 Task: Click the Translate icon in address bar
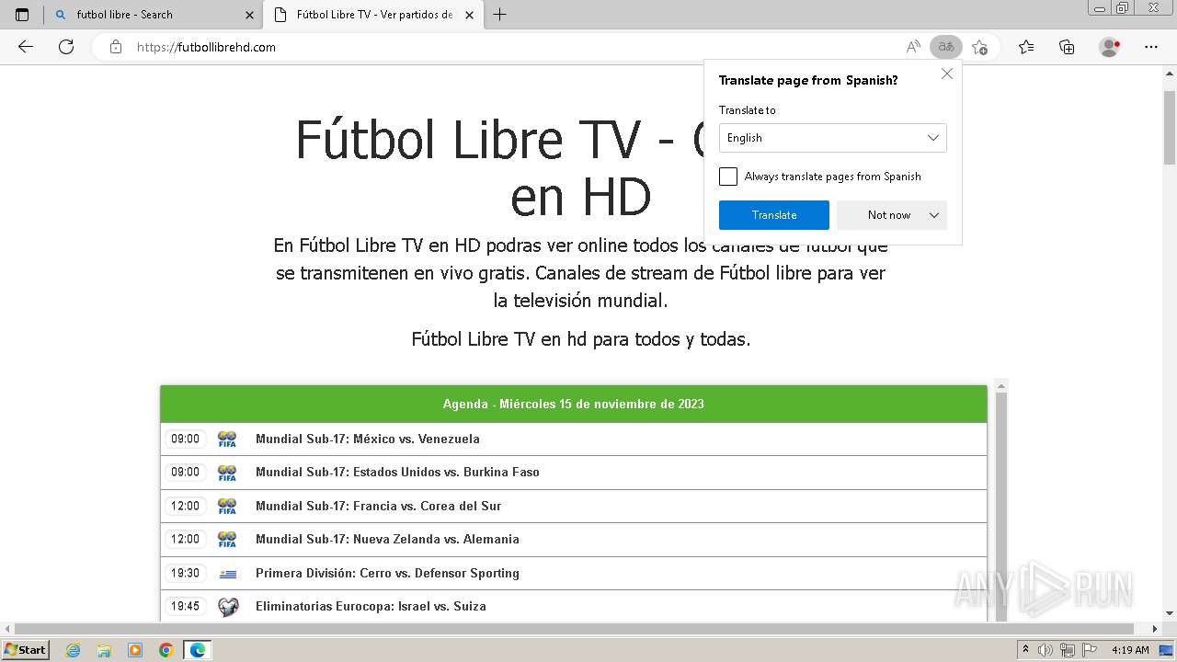[945, 47]
